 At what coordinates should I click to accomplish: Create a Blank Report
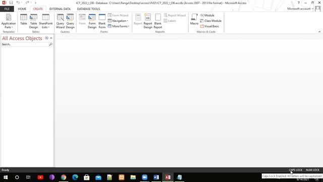tap(158, 21)
